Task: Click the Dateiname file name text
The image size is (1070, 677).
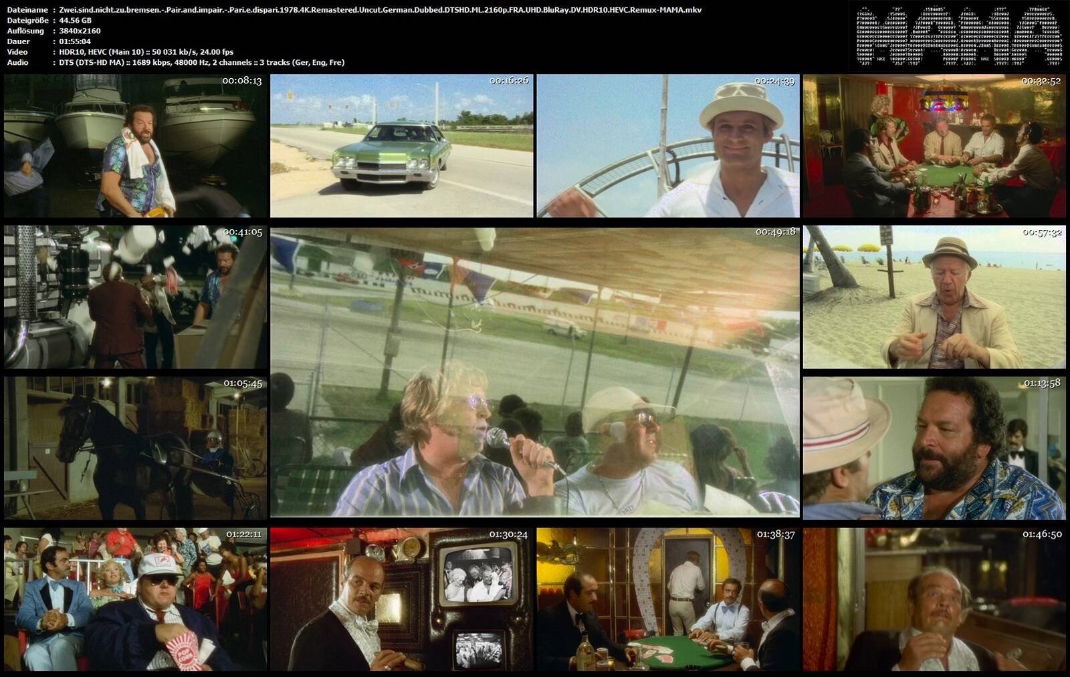Action: tap(380, 10)
